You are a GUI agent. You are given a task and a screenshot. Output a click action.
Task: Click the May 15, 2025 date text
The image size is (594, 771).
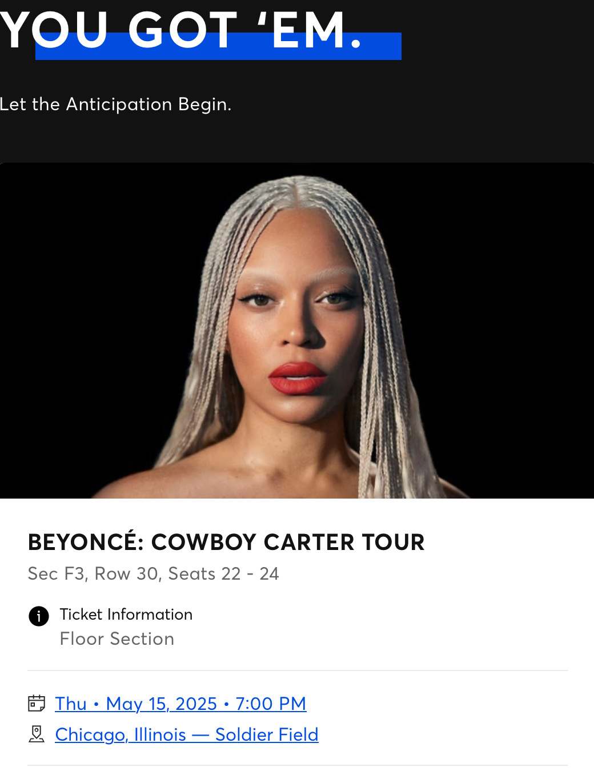click(x=162, y=704)
